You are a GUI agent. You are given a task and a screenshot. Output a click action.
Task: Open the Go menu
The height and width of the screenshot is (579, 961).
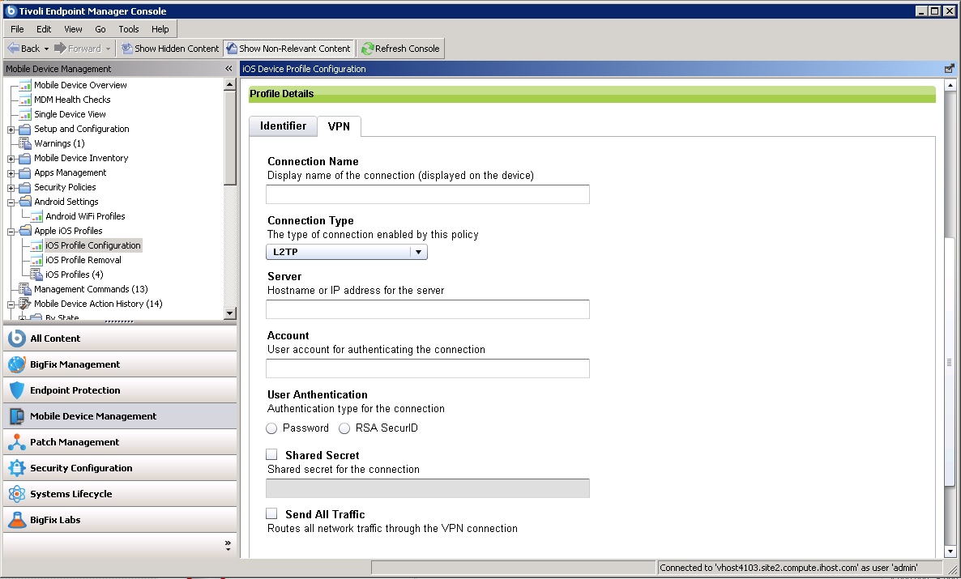point(100,29)
